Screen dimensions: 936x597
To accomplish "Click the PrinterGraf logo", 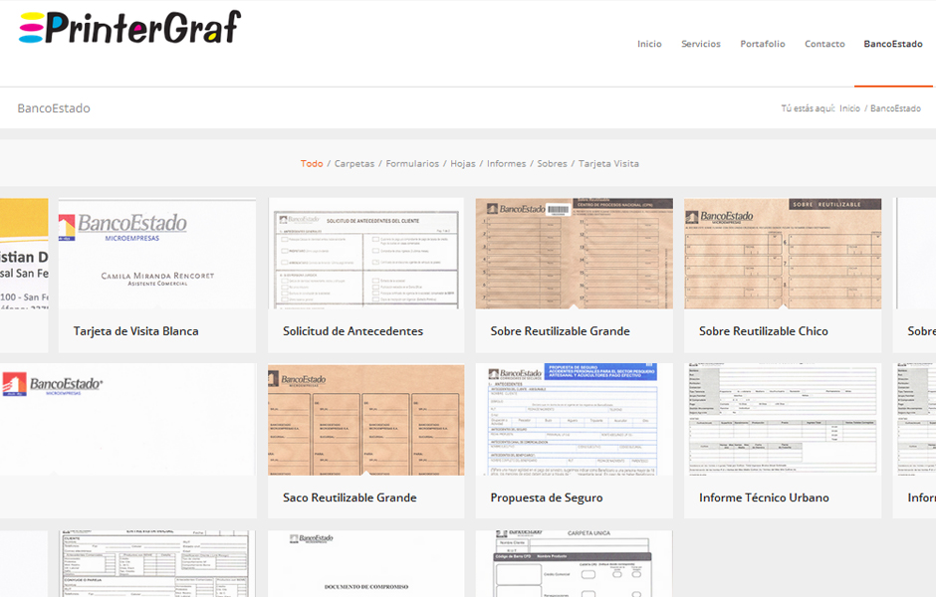I will click(x=130, y=28).
